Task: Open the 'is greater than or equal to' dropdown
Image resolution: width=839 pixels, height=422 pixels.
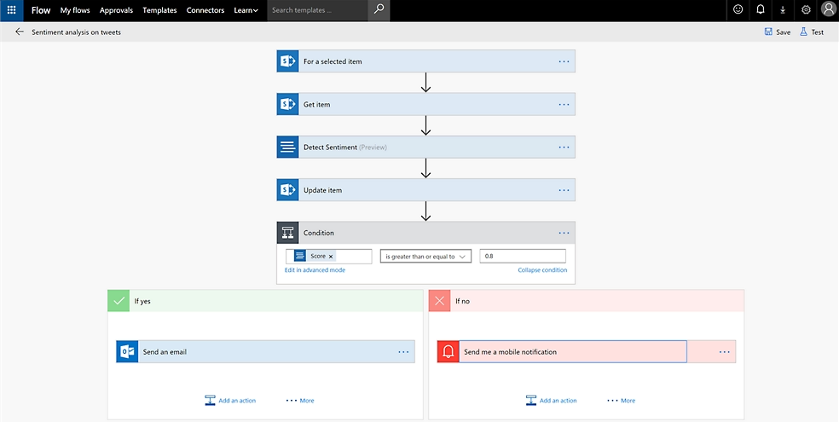Action: pyautogui.click(x=425, y=257)
